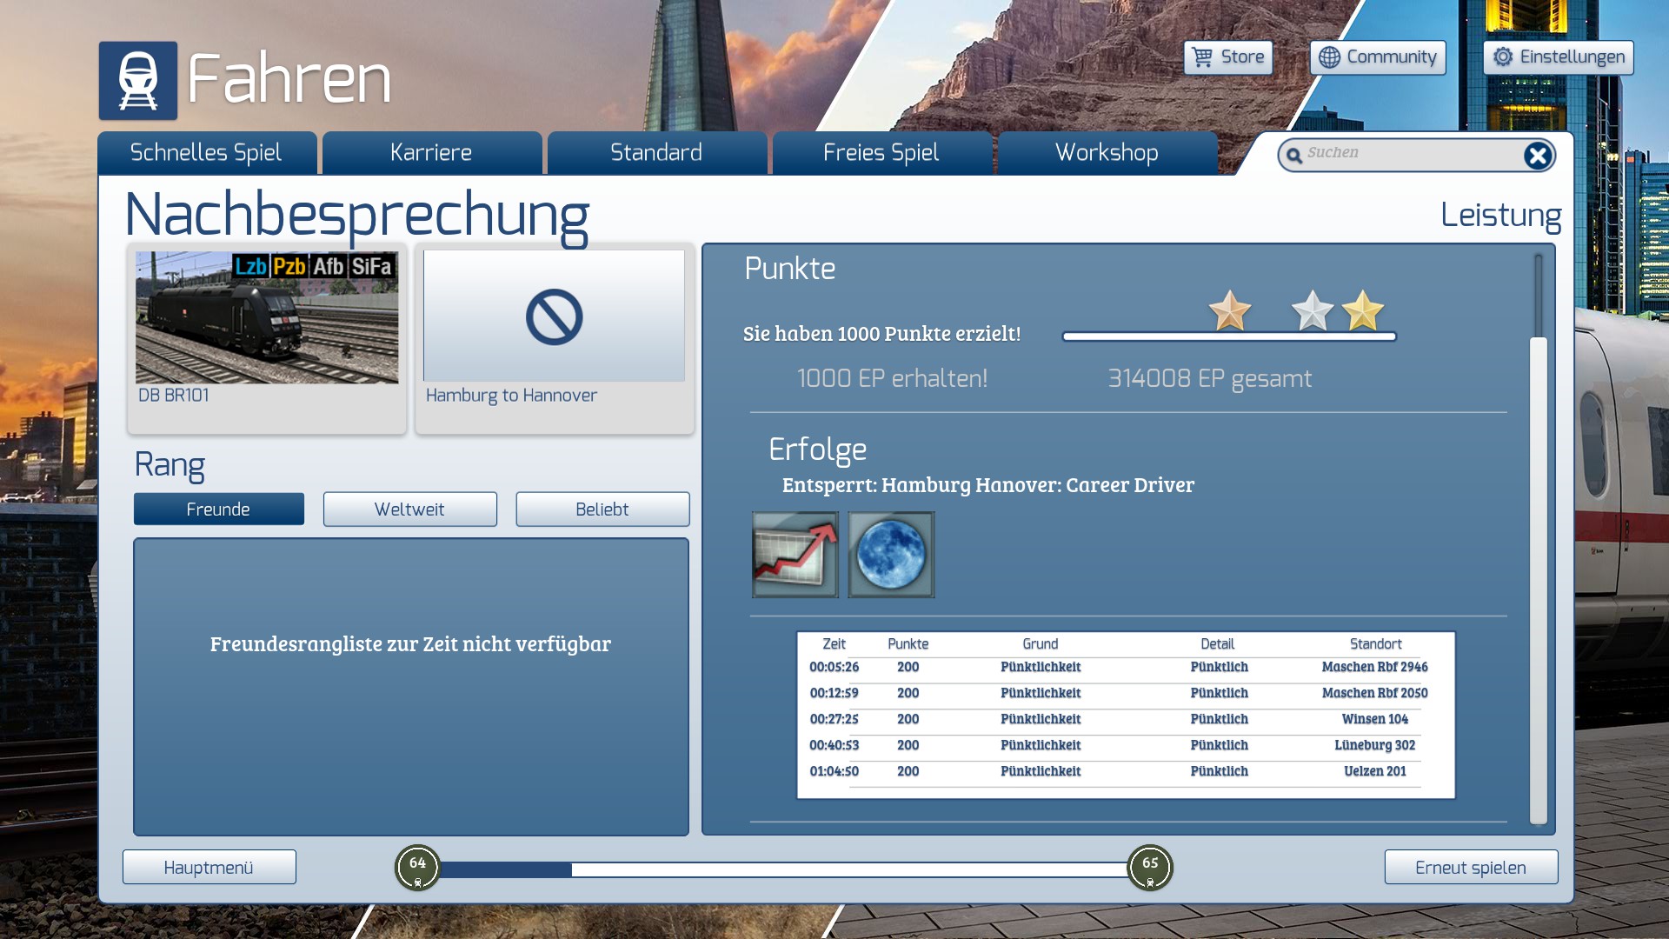Click the level 65 badge icon
Image resolution: width=1669 pixels, height=939 pixels.
[1150, 867]
